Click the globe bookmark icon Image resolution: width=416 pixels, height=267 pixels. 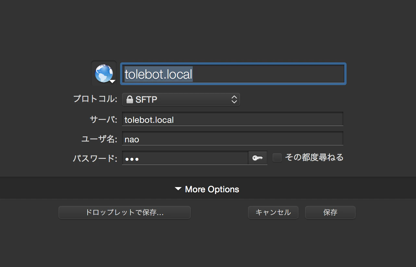tap(104, 73)
